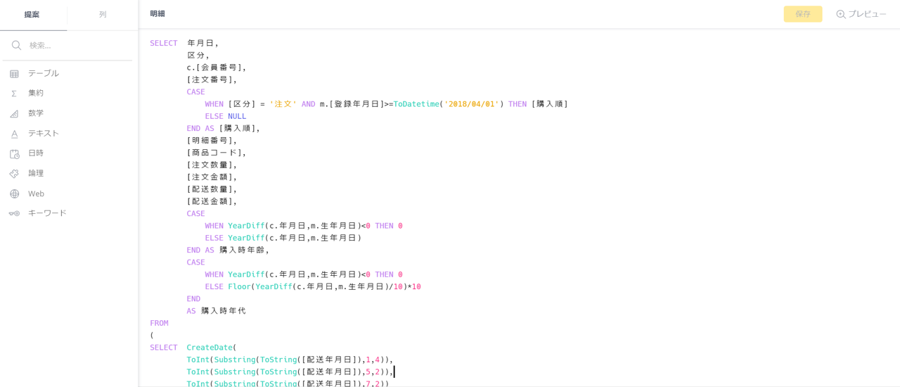900x387 pixels.
Task: Switch to the 列 tab
Action: (x=103, y=15)
